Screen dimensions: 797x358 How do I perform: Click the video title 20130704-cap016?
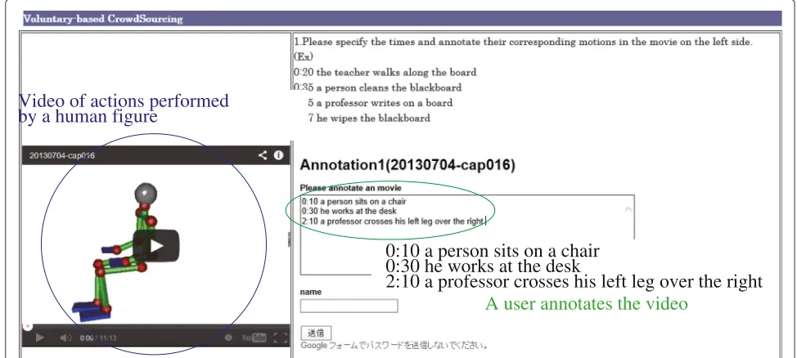(x=62, y=155)
